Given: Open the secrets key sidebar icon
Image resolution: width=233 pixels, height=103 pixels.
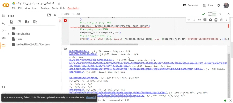Looking at the screenshot, I should 4,38.
